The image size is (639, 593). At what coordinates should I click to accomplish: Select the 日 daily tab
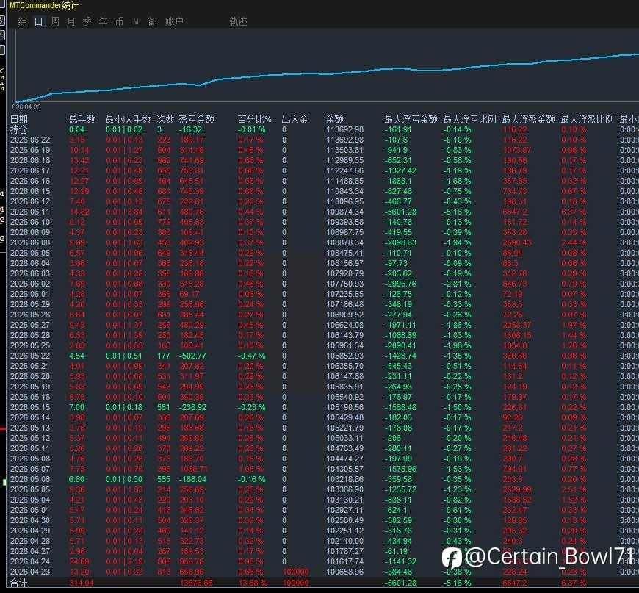pyautogui.click(x=39, y=21)
